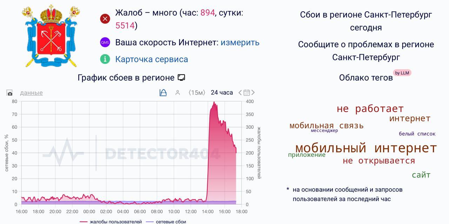Screen dimensions: 449x224
Task: Open the 'Карточка сервиса' link
Action: tap(152, 59)
